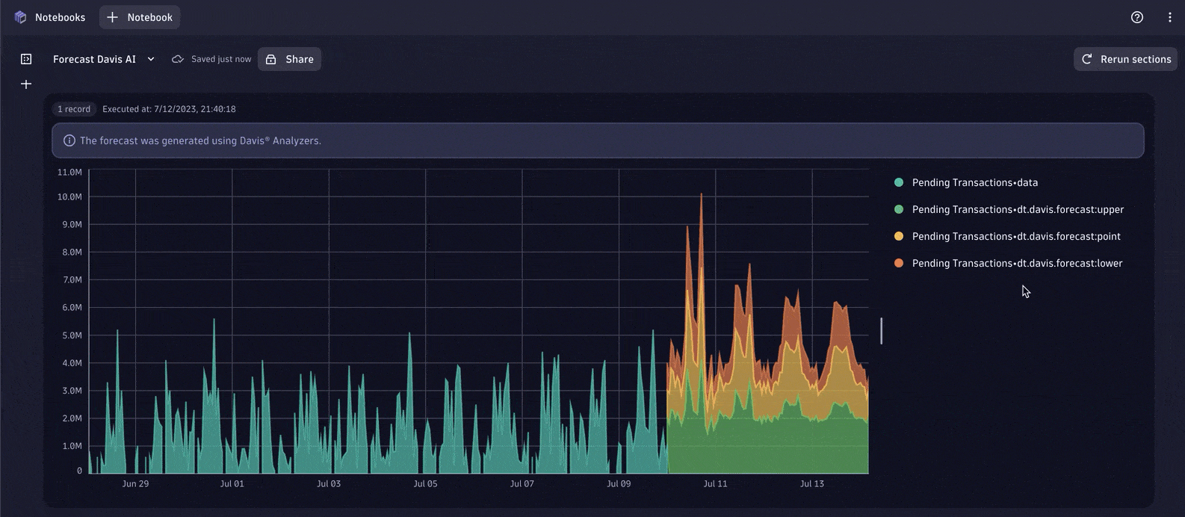
Task: Toggle the forecast:upper series in the legend
Action: [x=1017, y=209]
